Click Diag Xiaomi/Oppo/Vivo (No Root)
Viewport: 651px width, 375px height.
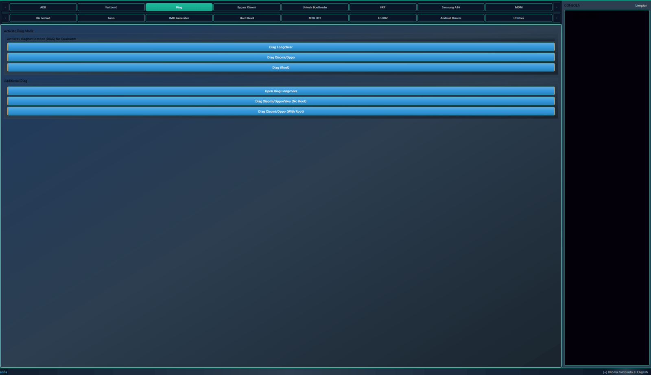(x=281, y=101)
